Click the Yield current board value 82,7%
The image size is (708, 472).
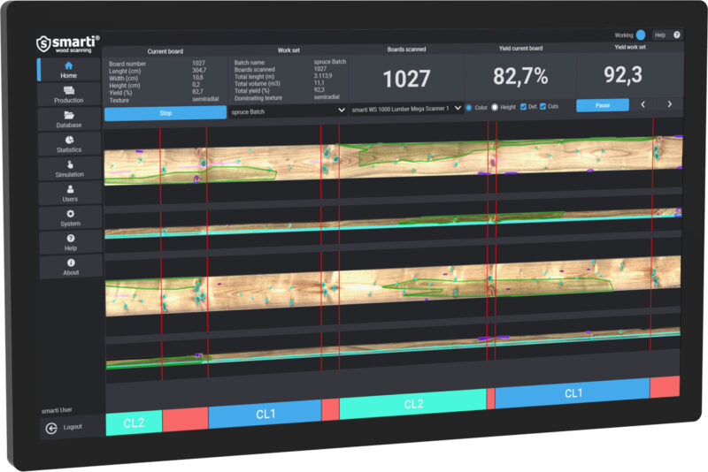520,76
